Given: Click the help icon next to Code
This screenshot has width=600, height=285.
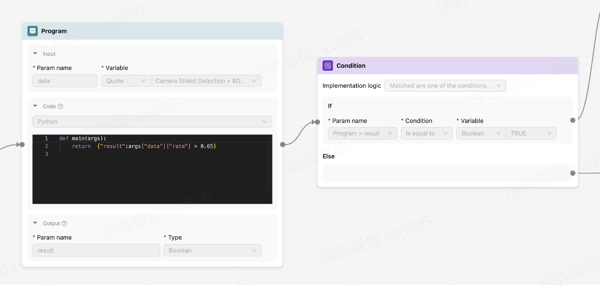Looking at the screenshot, I should pyautogui.click(x=60, y=107).
